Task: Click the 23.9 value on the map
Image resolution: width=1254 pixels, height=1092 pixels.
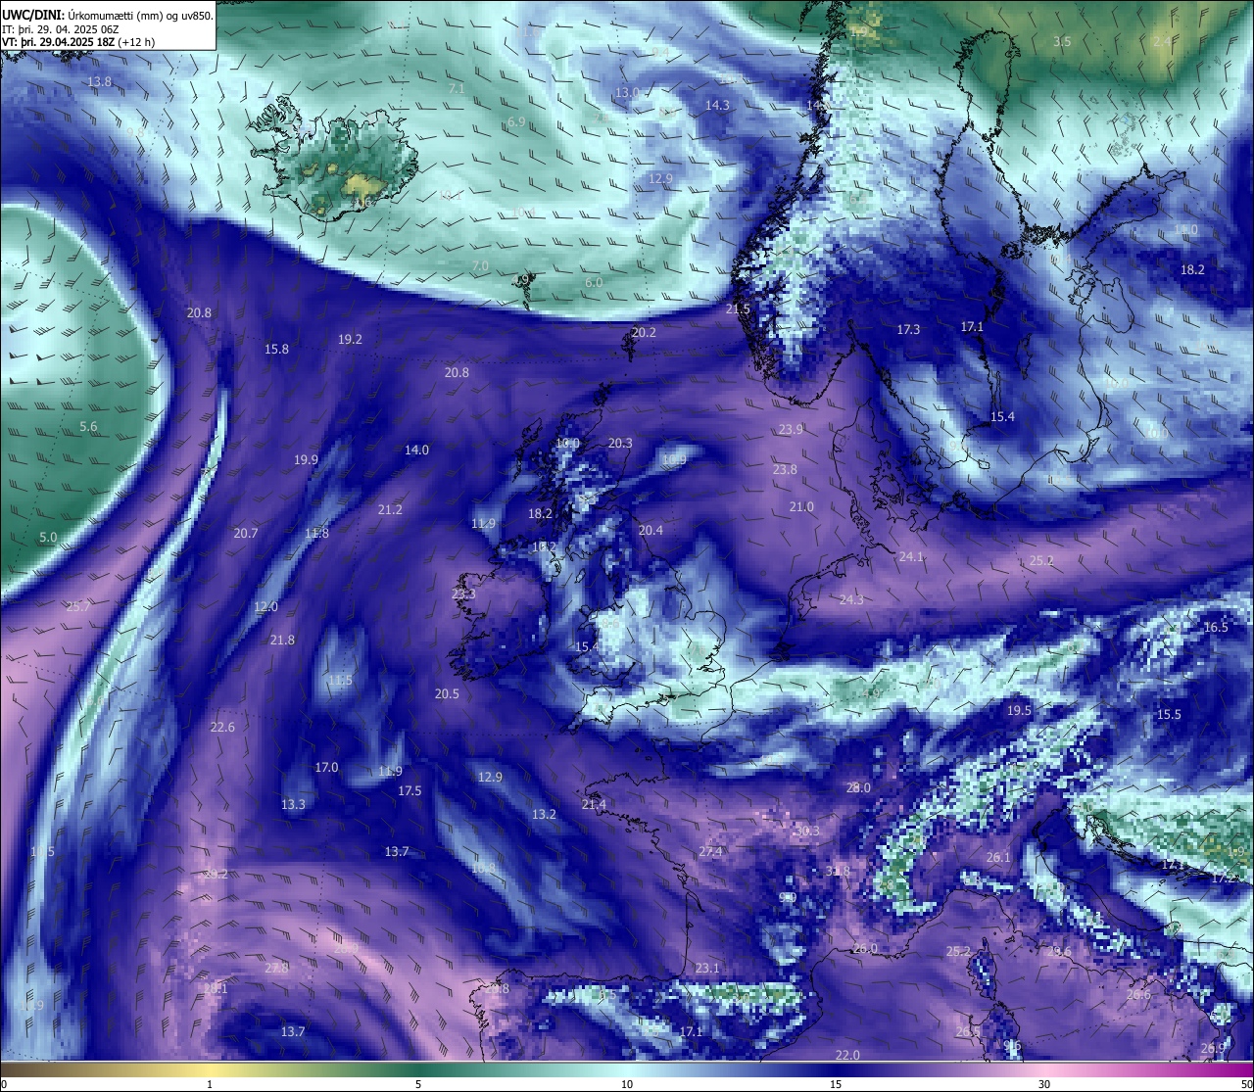Action: point(791,430)
